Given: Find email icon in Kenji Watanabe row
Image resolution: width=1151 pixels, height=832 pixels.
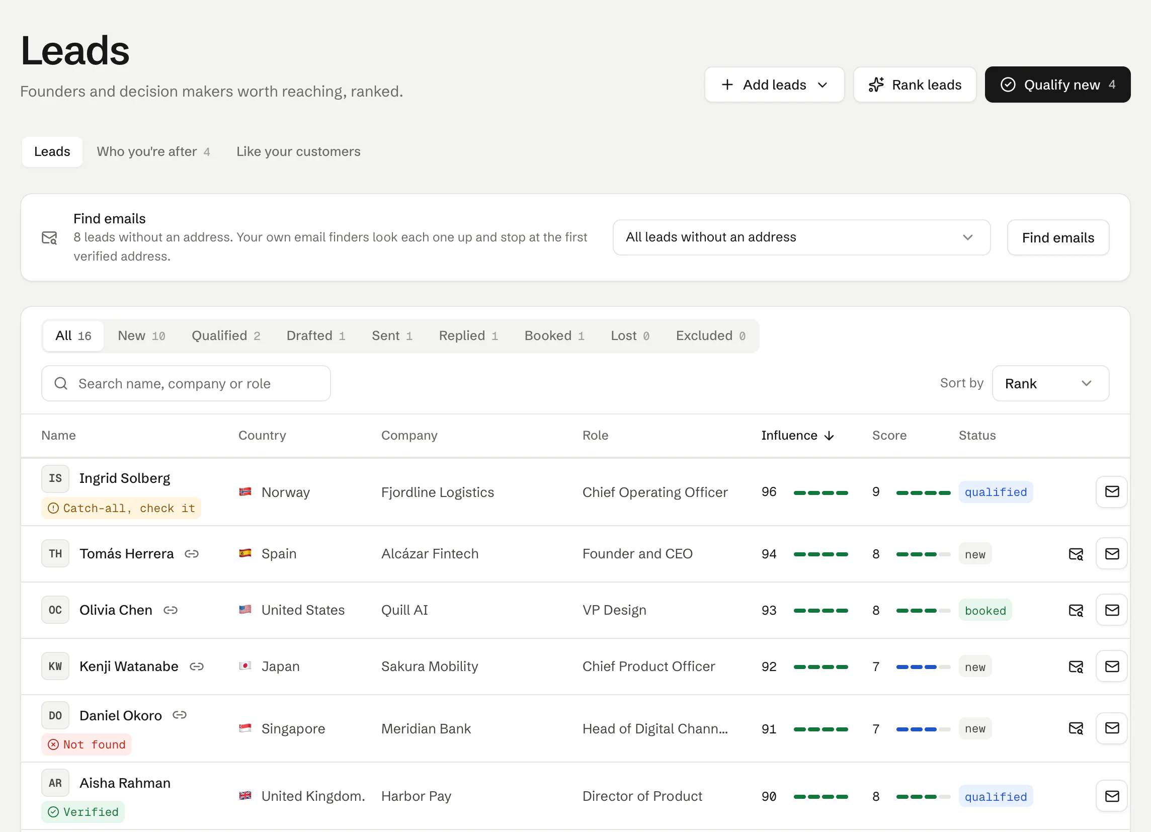Looking at the screenshot, I should pos(1076,667).
